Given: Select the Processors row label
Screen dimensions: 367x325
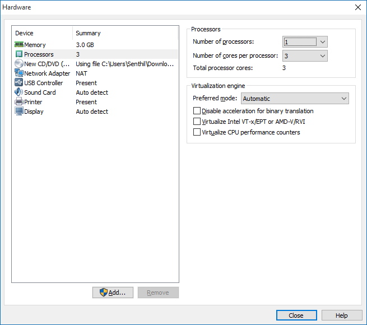Looking at the screenshot, I should [39, 54].
